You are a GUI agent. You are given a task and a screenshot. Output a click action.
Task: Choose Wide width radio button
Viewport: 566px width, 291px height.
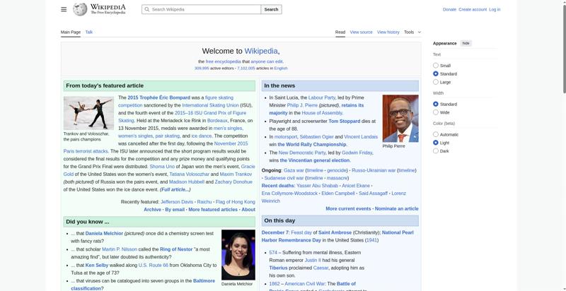(436, 112)
